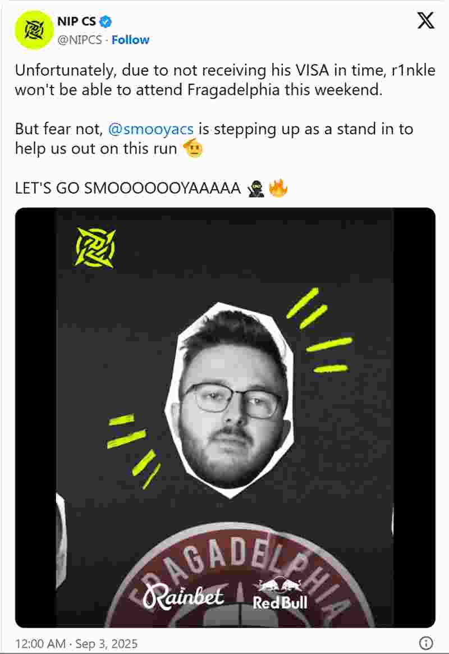449x654 pixels.
Task: Open the @smooyacs mention
Action: pyautogui.click(x=151, y=129)
